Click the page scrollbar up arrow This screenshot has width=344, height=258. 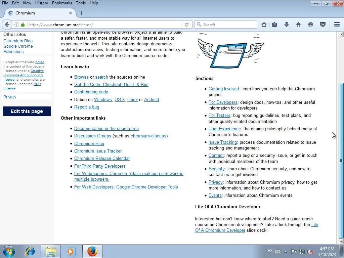coord(341,35)
